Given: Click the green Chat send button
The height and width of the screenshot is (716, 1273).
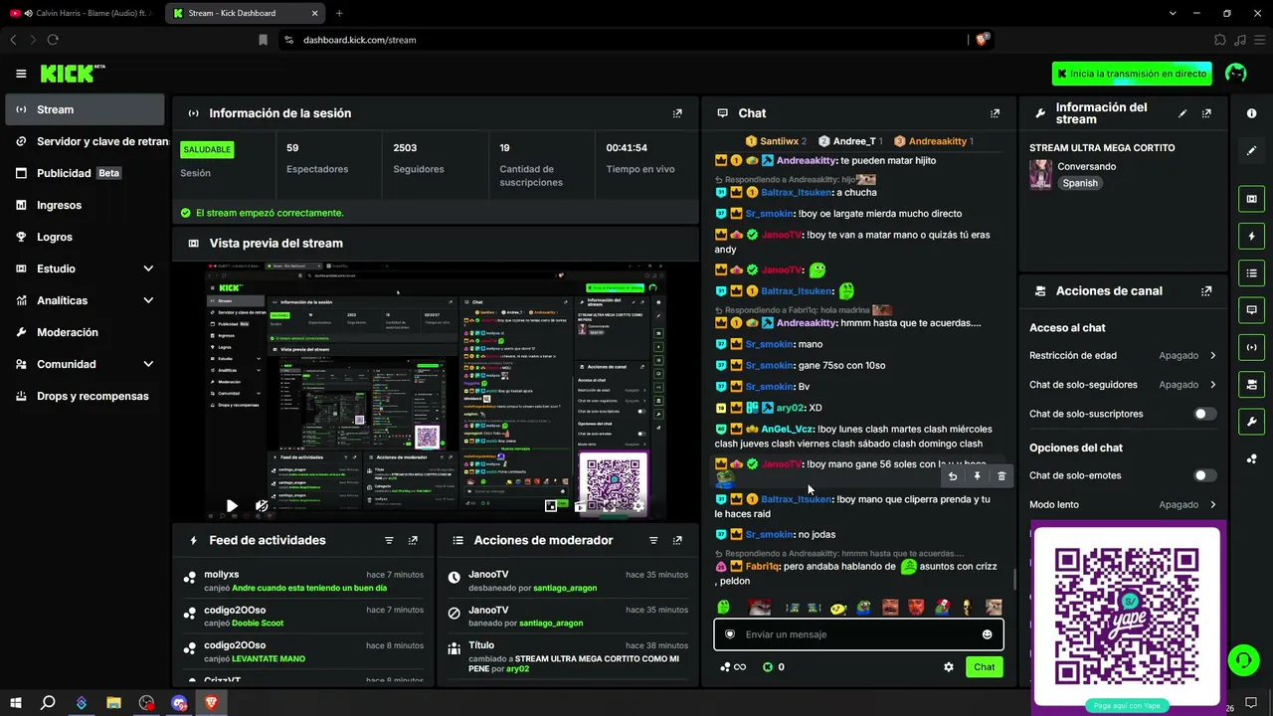Looking at the screenshot, I should [x=984, y=667].
